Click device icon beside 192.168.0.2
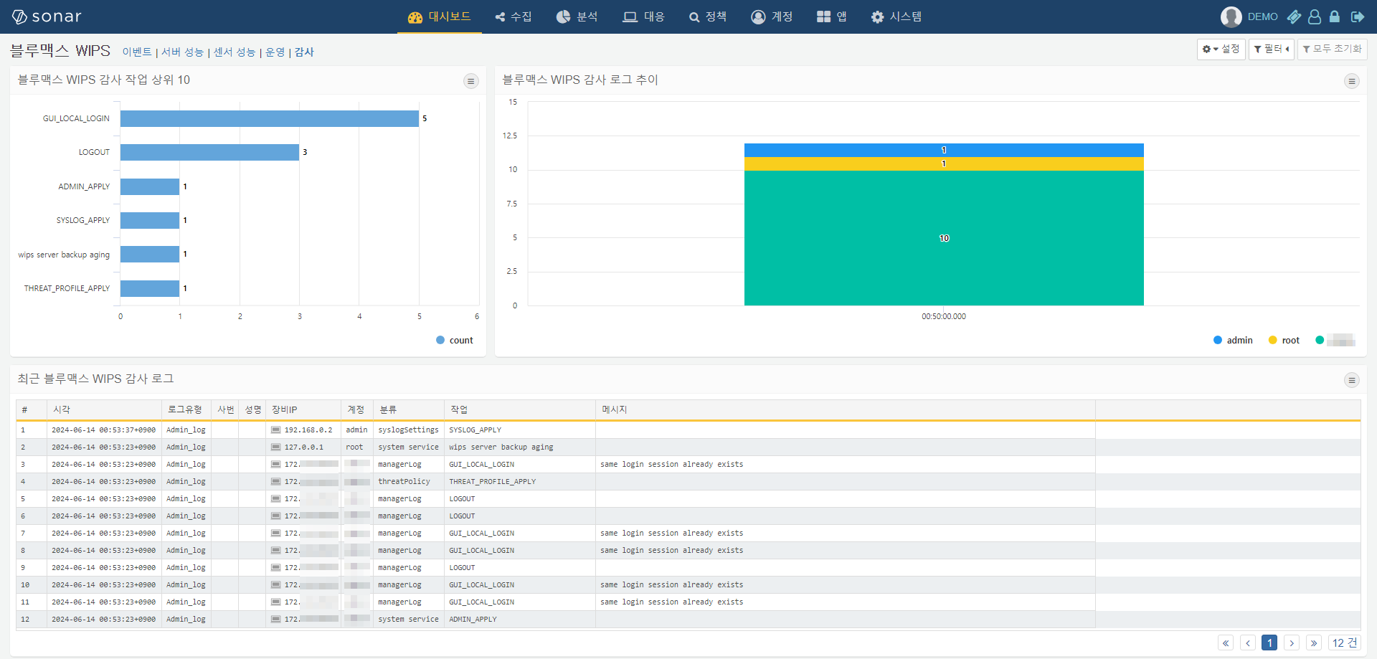 click(x=275, y=430)
